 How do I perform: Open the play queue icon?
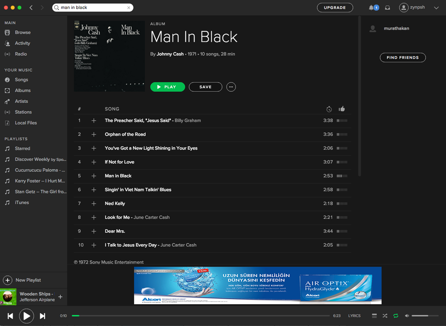(x=374, y=316)
